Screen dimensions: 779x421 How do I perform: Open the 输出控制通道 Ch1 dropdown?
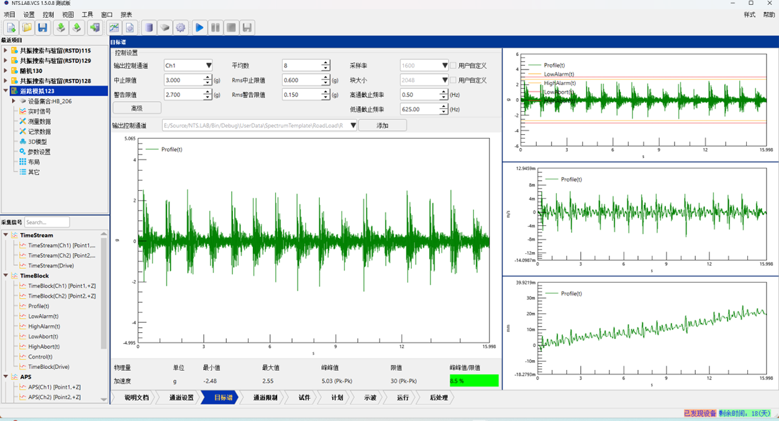209,65
